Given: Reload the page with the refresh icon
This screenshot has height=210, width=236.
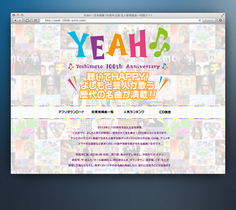Looking at the screenshot, I should (200, 20).
